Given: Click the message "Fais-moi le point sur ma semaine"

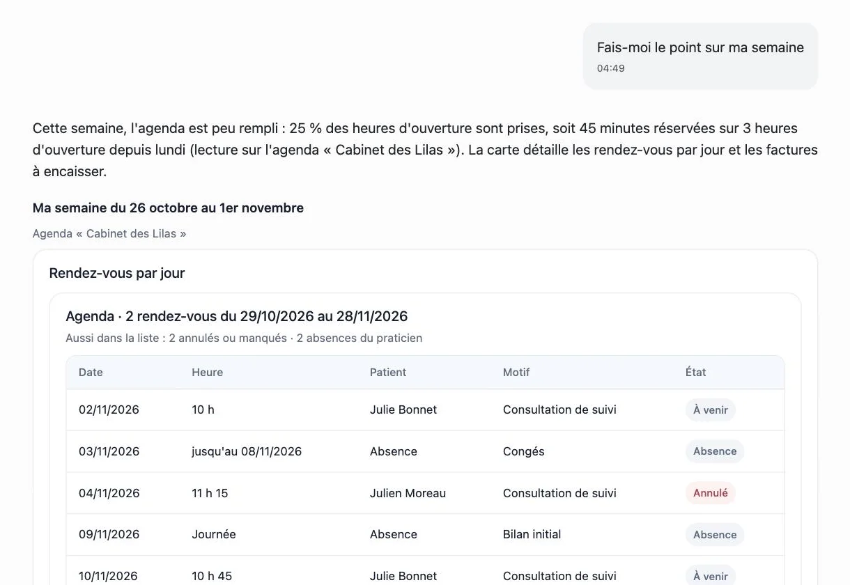Looking at the screenshot, I should click(700, 47).
